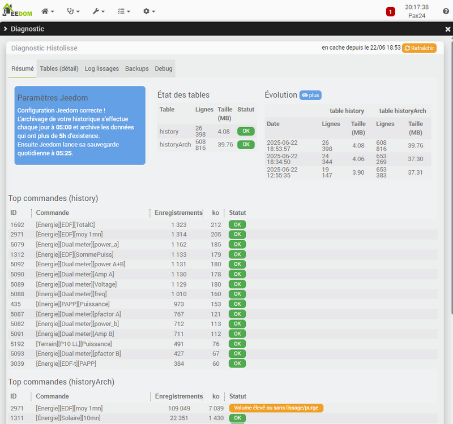Collapse the Diagnostic title chevron

[5, 29]
